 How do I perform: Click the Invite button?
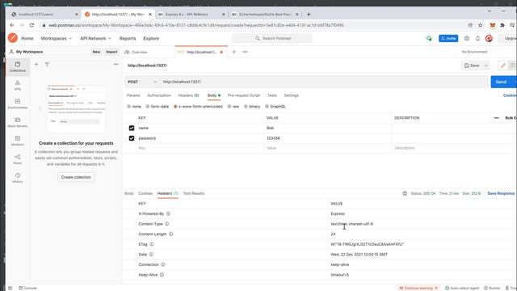(448, 38)
